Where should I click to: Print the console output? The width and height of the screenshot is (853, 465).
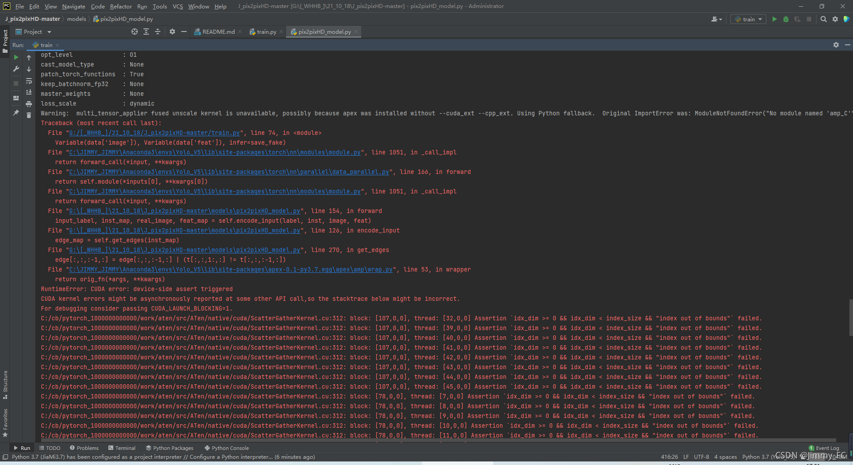click(29, 104)
